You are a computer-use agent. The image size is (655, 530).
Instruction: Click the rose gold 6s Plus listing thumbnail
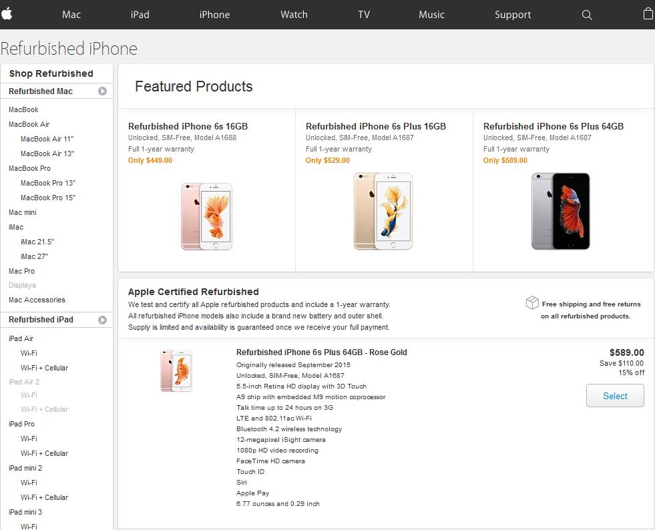(176, 371)
